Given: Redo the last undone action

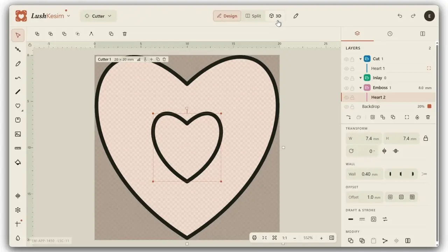Looking at the screenshot, I should point(413,16).
